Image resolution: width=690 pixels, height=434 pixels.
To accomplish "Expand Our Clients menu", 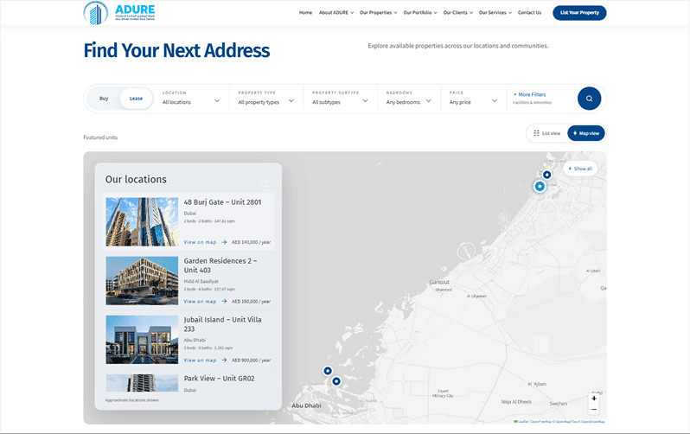I will click(x=458, y=13).
